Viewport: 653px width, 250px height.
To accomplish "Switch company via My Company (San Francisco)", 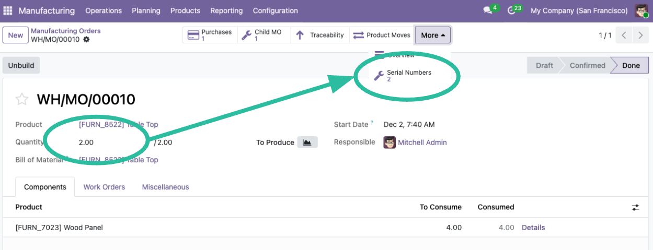I will (579, 10).
